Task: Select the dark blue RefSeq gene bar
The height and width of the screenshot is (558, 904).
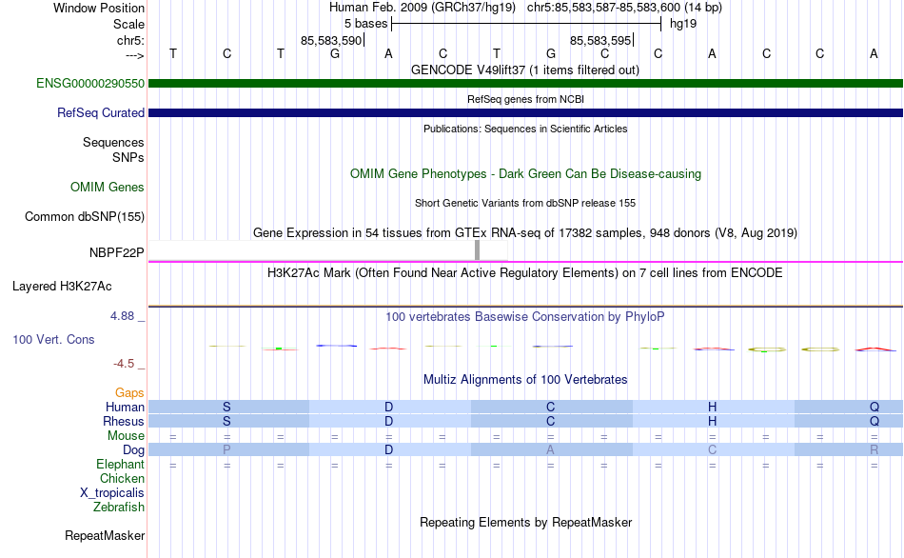Action: 525,112
